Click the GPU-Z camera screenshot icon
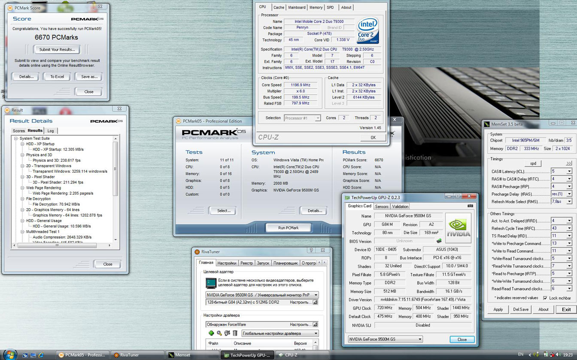This screenshot has width=577, height=360. point(470,206)
